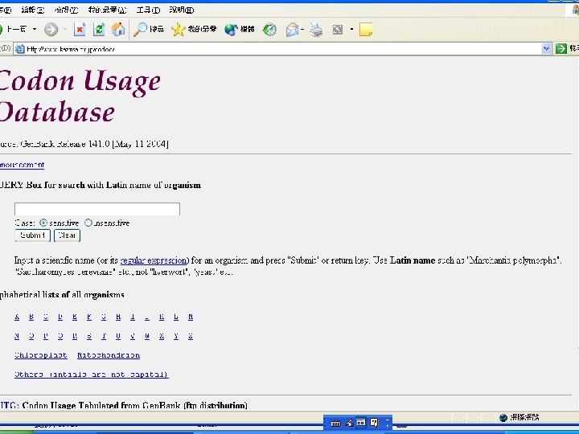
Task: Click handwriting pen icon in language bar
Action: coord(349,423)
